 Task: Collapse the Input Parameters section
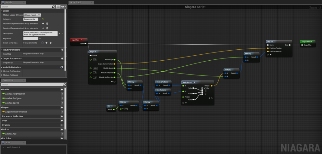coord(2,50)
